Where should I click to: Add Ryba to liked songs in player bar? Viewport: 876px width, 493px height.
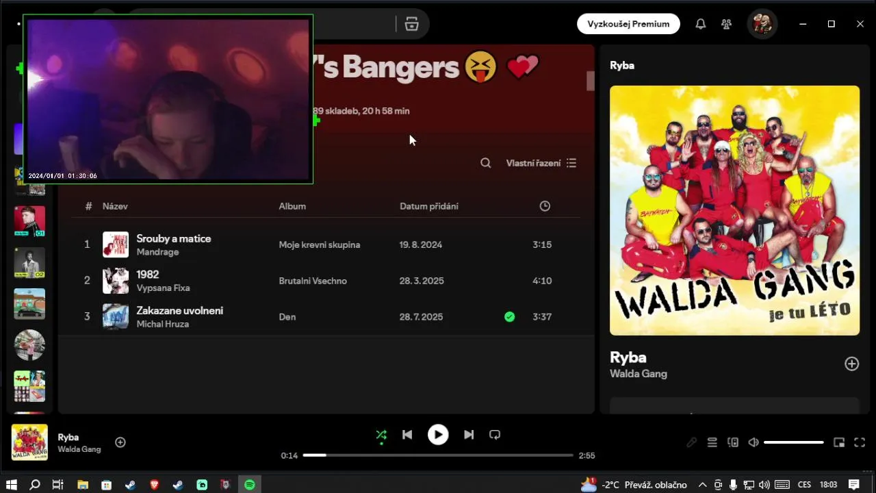point(120,442)
